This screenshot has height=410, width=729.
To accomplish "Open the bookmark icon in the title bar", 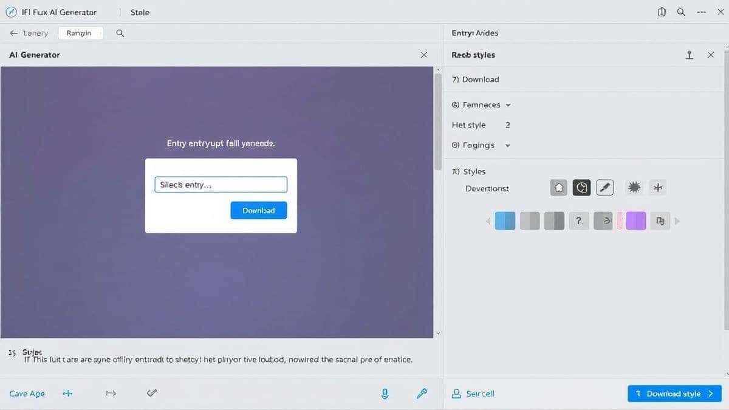I will pyautogui.click(x=662, y=12).
